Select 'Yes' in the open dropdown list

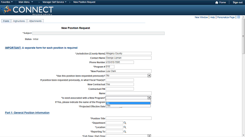pos(128,106)
